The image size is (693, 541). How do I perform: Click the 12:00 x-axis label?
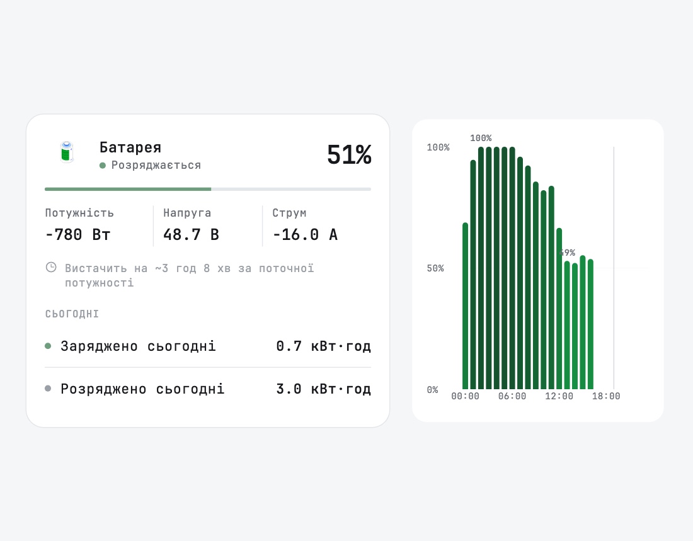[559, 396]
